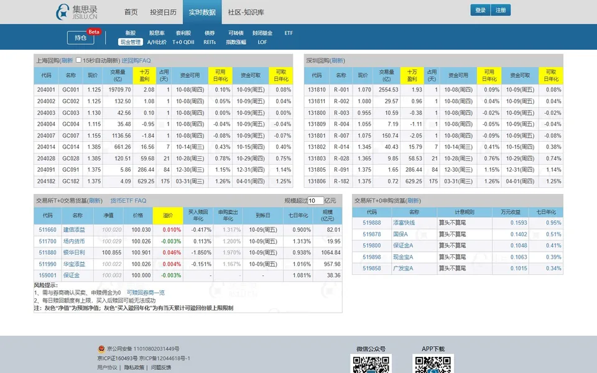This screenshot has width=597, height=373.
Task: Open the 投资日历 tab
Action: click(163, 12)
